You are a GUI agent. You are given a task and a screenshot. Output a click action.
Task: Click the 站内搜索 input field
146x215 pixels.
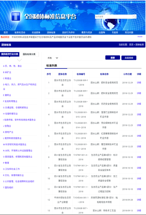tap(114, 17)
